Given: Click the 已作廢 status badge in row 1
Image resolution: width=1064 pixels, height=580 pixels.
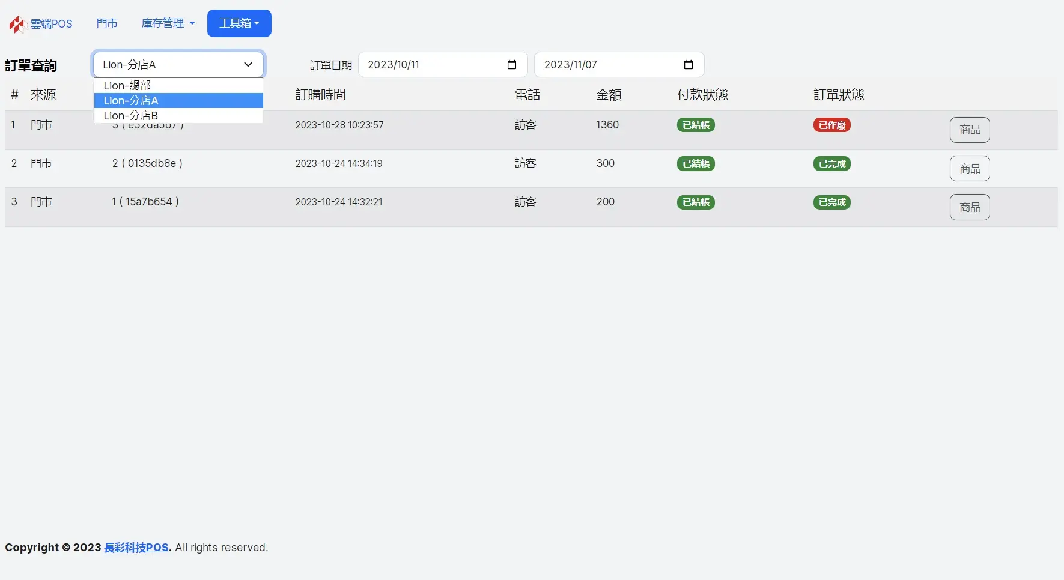Looking at the screenshot, I should point(831,125).
